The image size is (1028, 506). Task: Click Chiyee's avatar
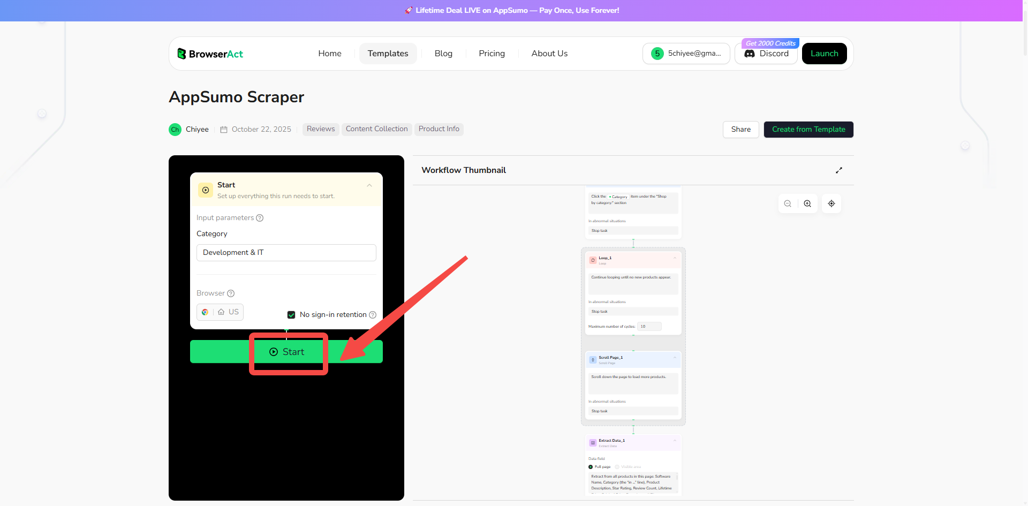coord(175,129)
